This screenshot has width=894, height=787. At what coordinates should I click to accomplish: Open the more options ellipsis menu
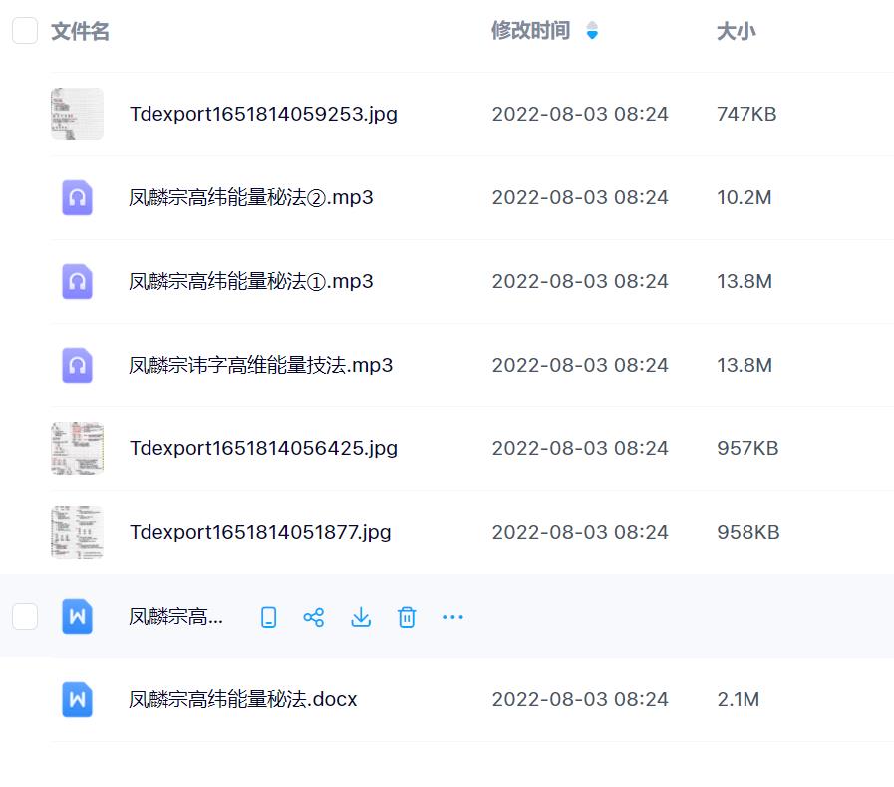452,617
